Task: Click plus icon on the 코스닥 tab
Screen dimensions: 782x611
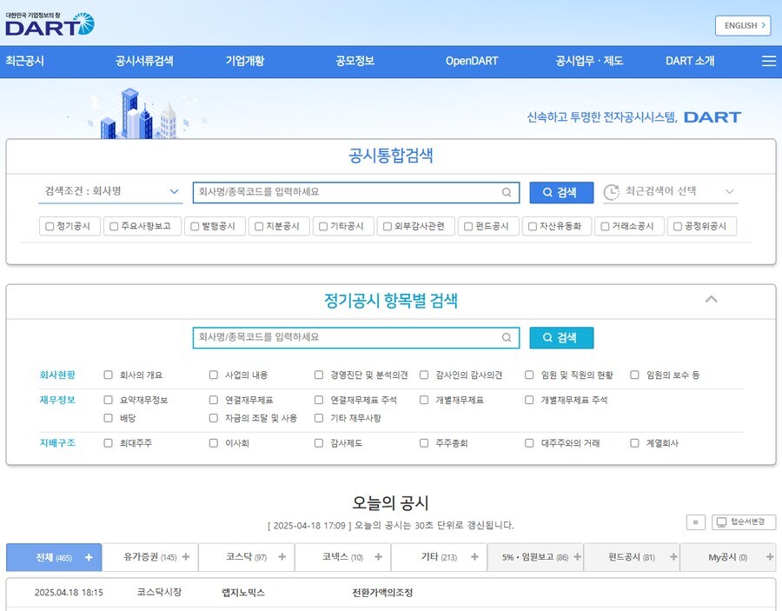Action: point(282,557)
